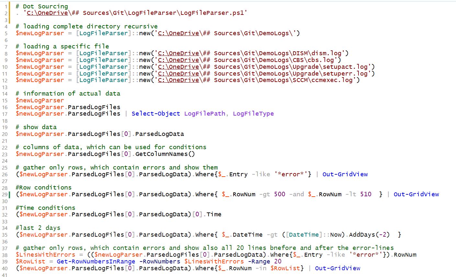Click the '-and' operator in line 29

[297, 194]
